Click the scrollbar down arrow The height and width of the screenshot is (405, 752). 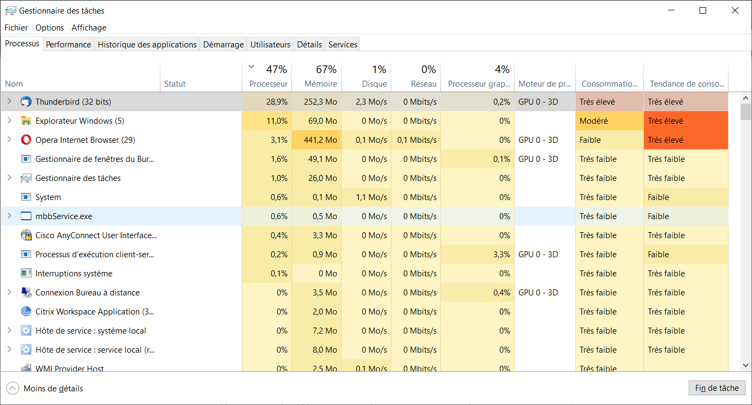(745, 366)
